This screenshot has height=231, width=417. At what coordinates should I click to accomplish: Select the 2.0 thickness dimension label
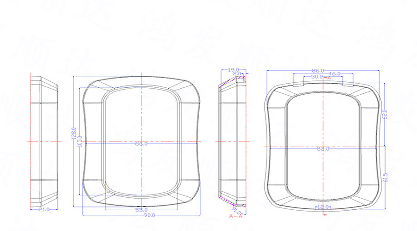[237, 74]
